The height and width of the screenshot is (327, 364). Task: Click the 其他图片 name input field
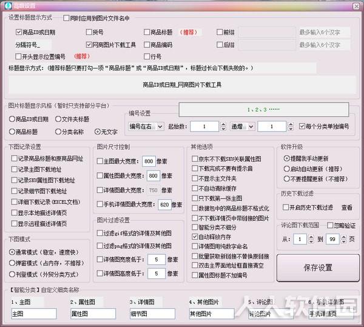tap(212, 314)
